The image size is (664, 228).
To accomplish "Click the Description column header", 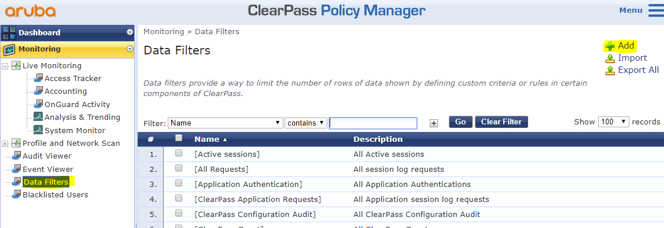I will 378,139.
